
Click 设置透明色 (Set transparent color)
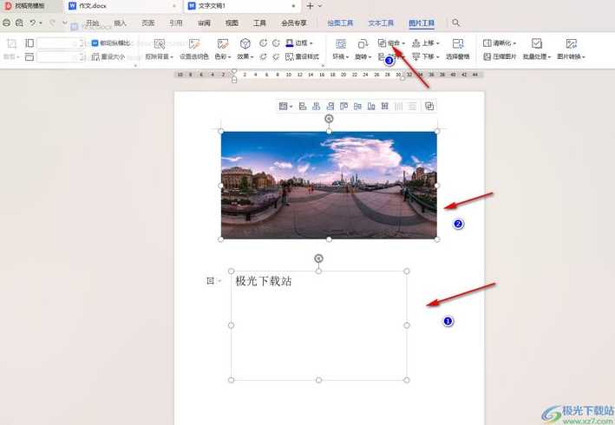[194, 49]
